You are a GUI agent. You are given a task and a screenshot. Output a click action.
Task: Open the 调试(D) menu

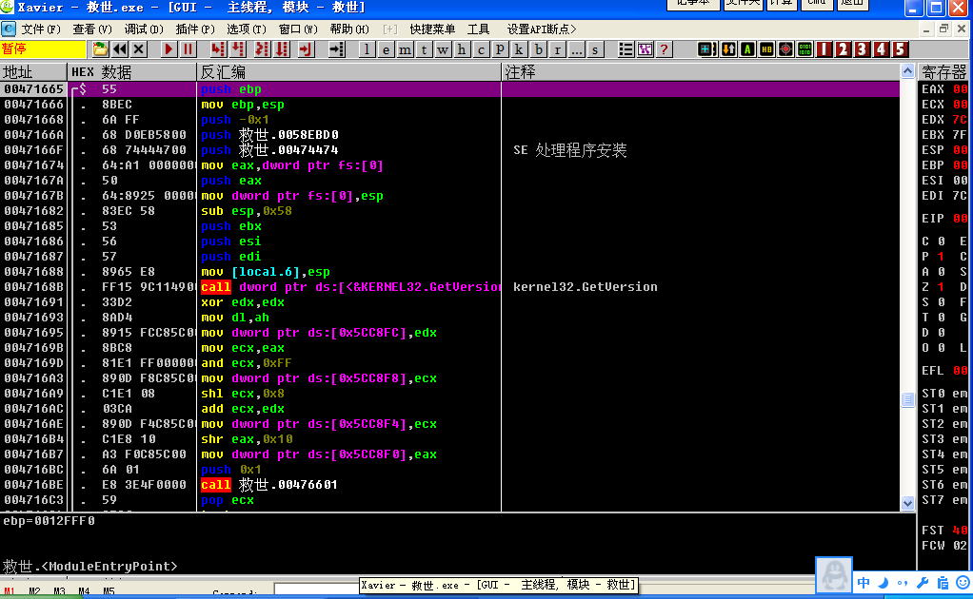click(144, 29)
